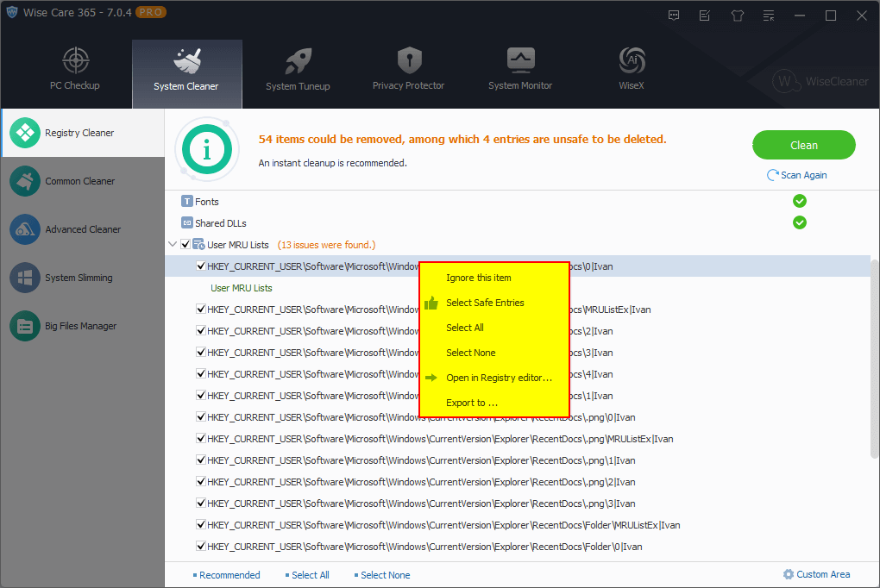This screenshot has width=880, height=588.
Task: Open the feedback chat icon in title bar
Action: (674, 16)
